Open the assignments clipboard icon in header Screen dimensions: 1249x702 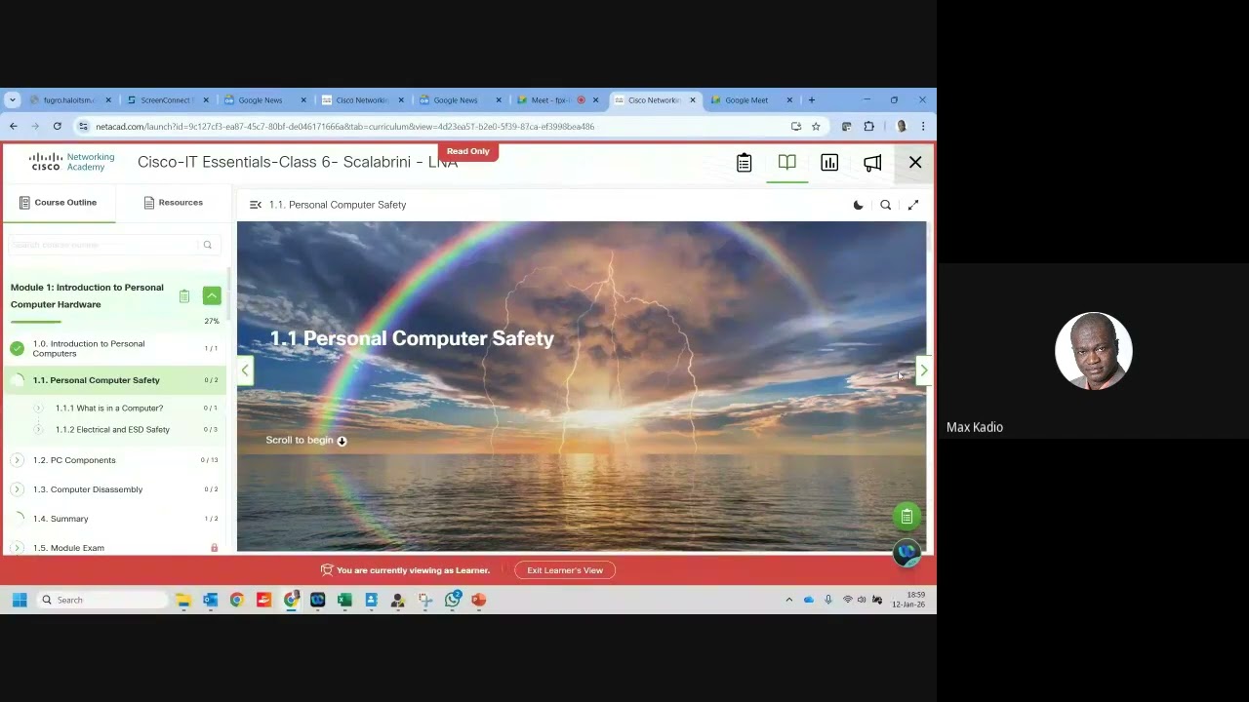pos(745,163)
